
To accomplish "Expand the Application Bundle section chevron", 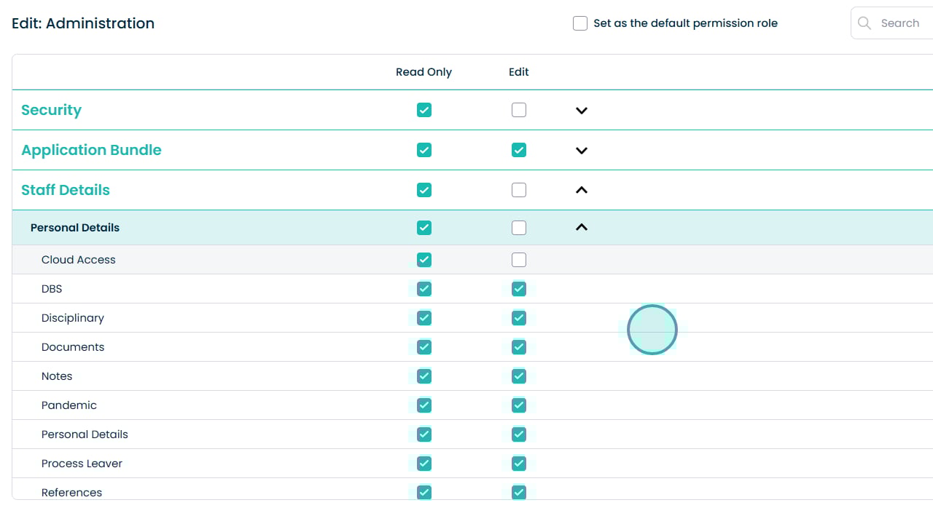I will tap(581, 151).
